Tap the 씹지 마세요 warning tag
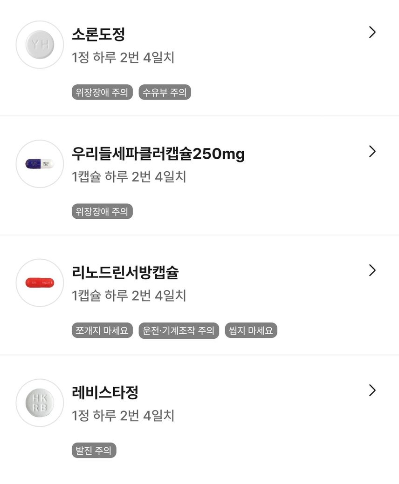 (x=251, y=331)
